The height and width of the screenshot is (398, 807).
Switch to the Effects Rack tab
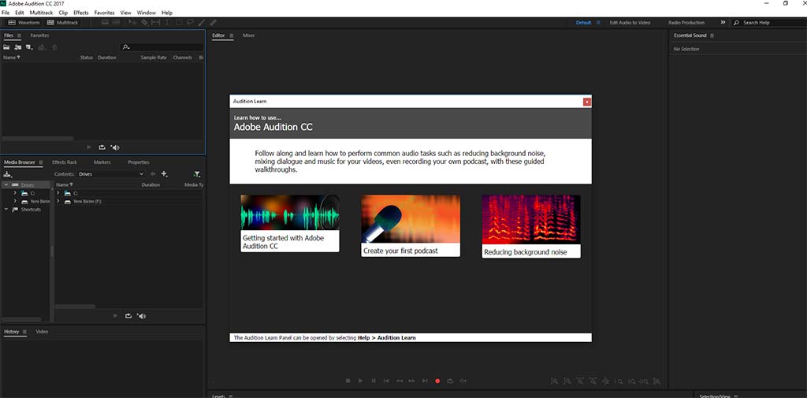(65, 162)
